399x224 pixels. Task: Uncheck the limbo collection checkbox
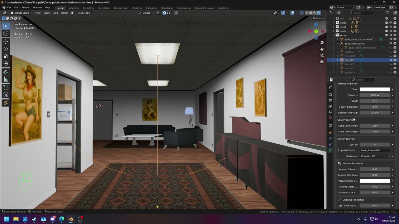tap(387, 23)
